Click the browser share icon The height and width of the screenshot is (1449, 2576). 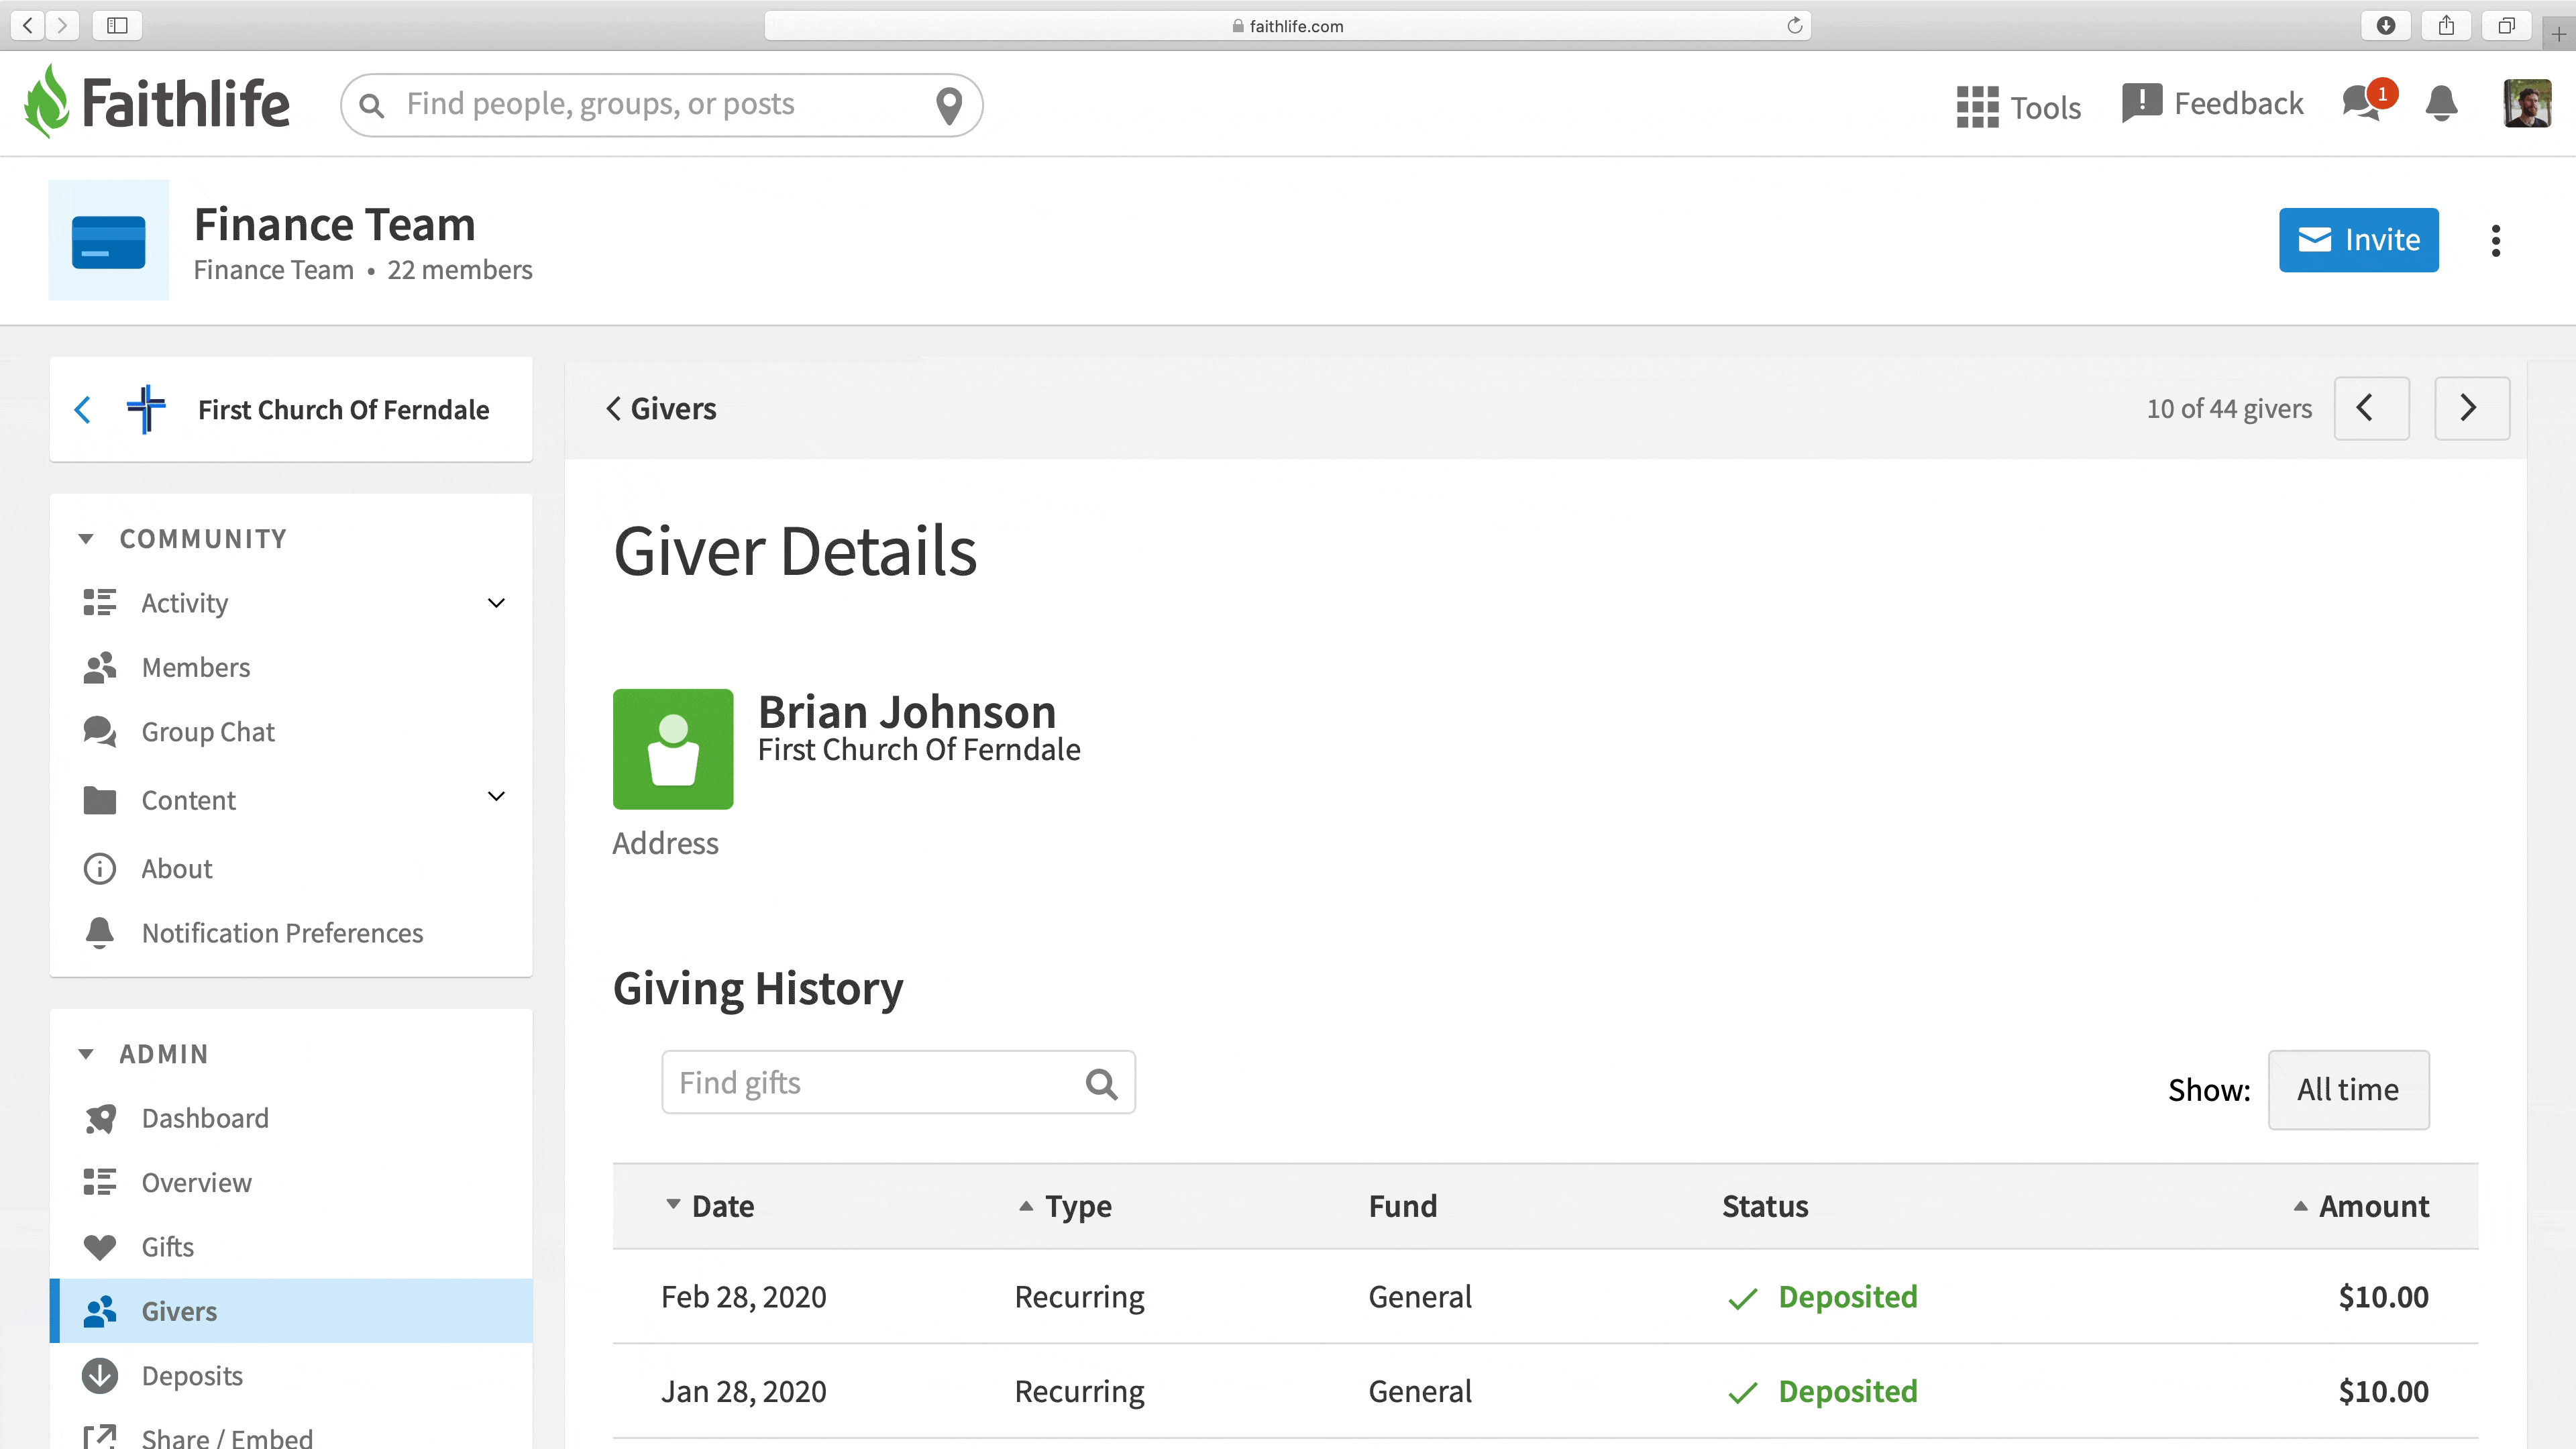[2446, 25]
